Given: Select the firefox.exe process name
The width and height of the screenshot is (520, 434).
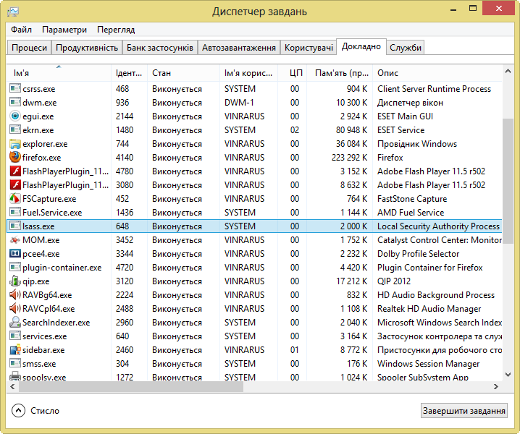Looking at the screenshot, I should click(x=42, y=158).
